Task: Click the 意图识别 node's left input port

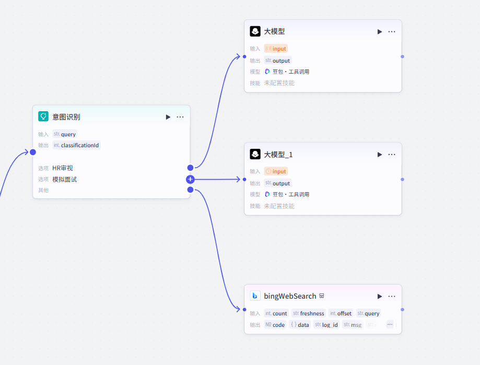Action: (x=33, y=152)
